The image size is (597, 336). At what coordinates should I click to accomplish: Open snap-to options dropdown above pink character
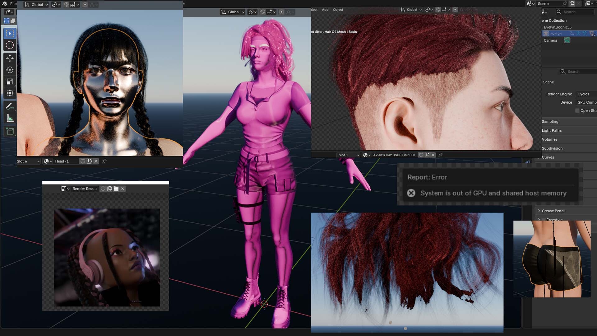click(x=271, y=12)
